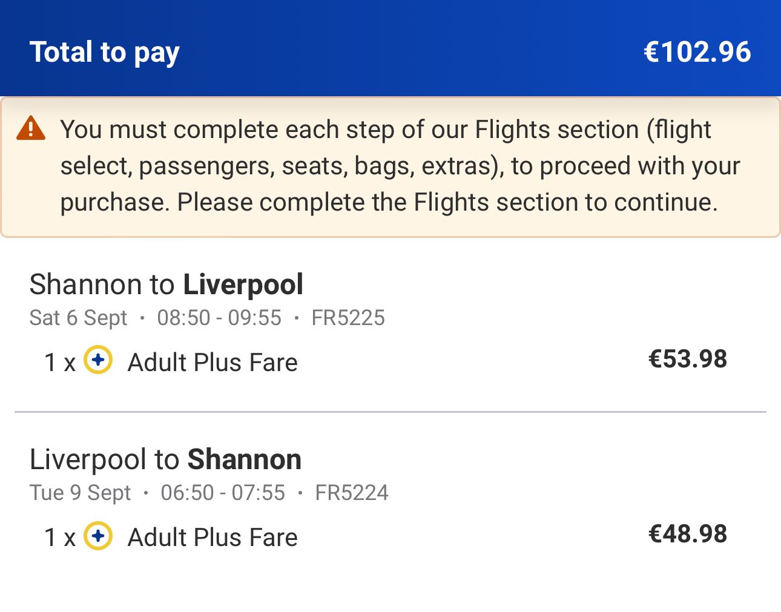This screenshot has width=781, height=612.
Task: Tap the €48.98 return fare price
Action: click(x=688, y=534)
